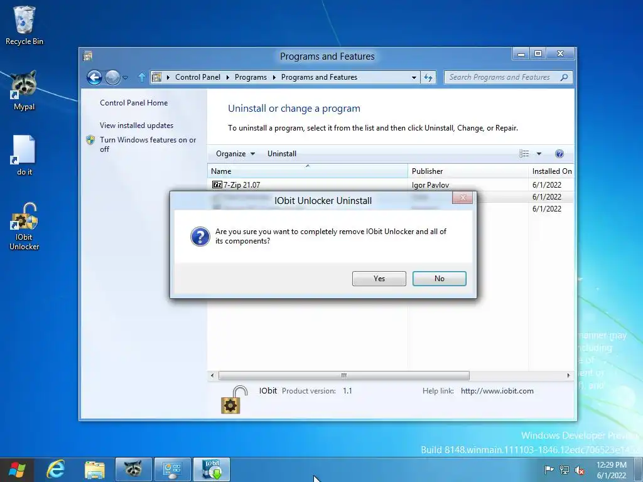Select the 'do it' desktop file
Screen dimensions: 643x482
(24, 156)
